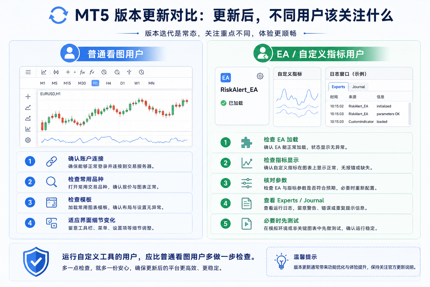Open the Journal log tab
Image resolution: width=430 pixels, height=287 pixels.
pyautogui.click(x=358, y=87)
